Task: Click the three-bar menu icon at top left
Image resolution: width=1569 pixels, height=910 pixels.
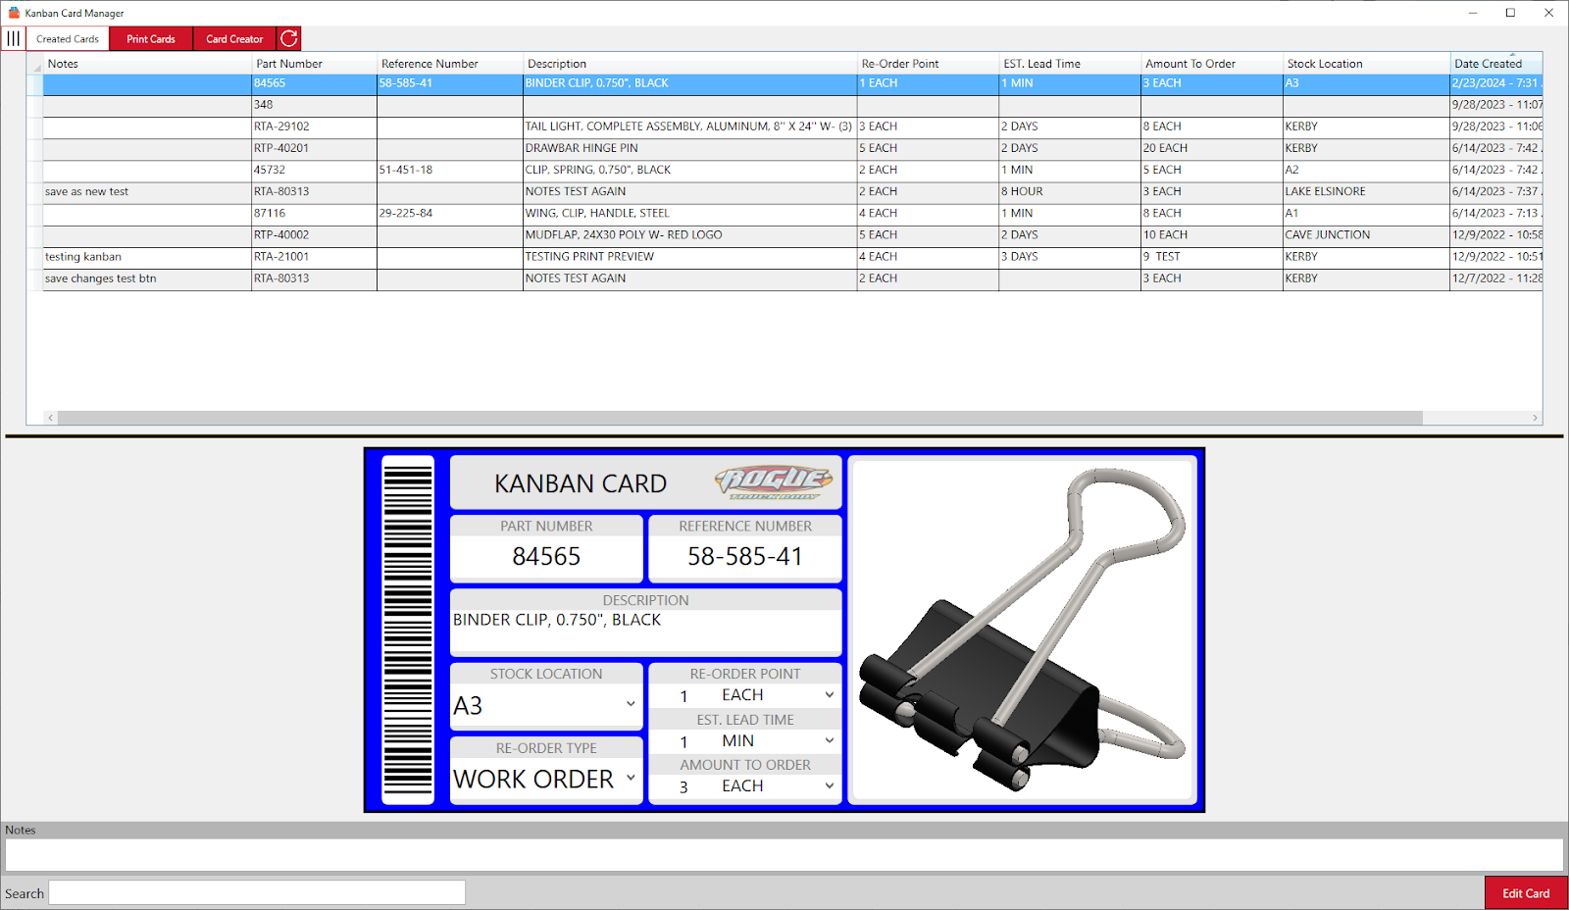Action: [x=14, y=39]
